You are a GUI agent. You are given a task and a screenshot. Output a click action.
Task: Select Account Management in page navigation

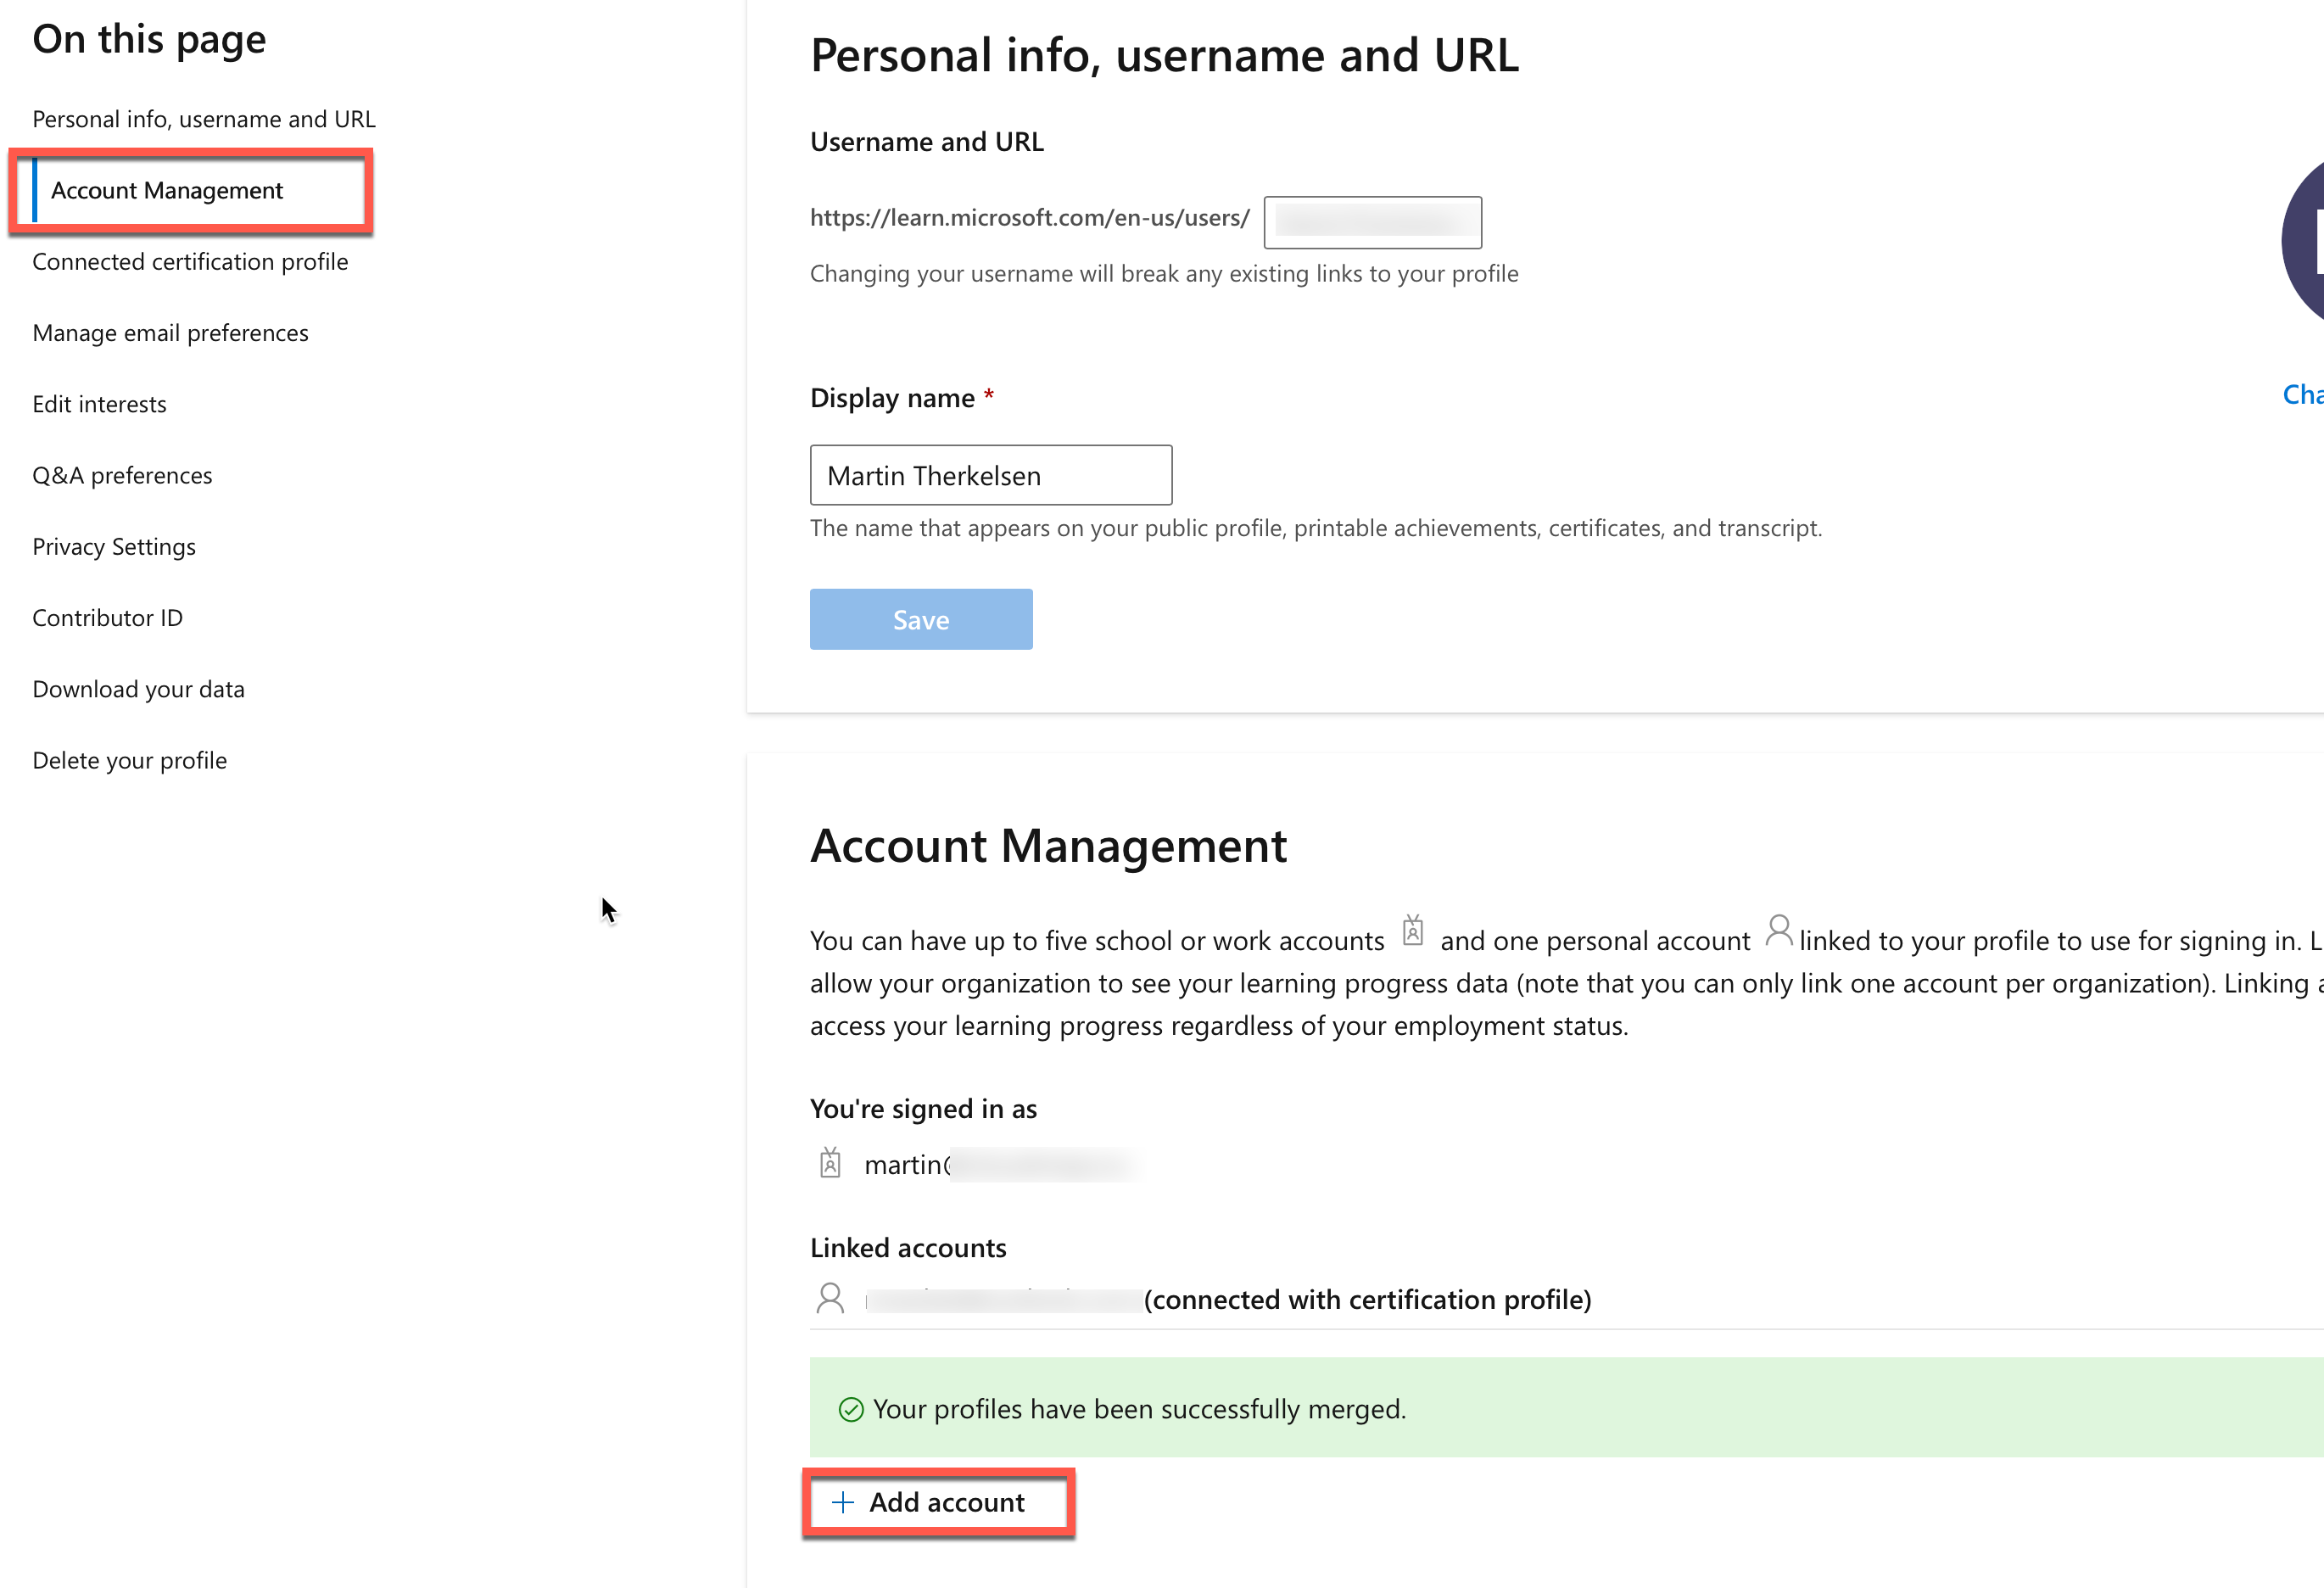[167, 190]
